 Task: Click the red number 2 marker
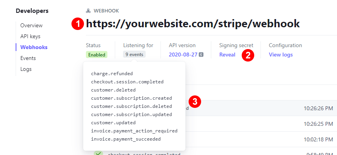click(248, 55)
